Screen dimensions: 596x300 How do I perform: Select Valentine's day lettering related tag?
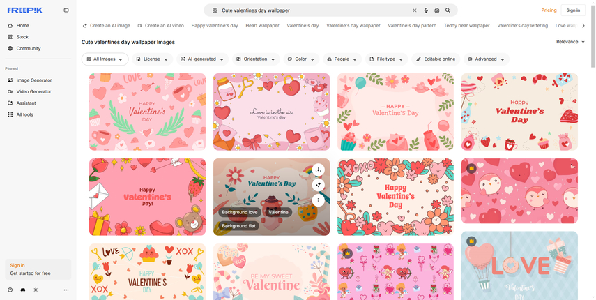point(523,26)
